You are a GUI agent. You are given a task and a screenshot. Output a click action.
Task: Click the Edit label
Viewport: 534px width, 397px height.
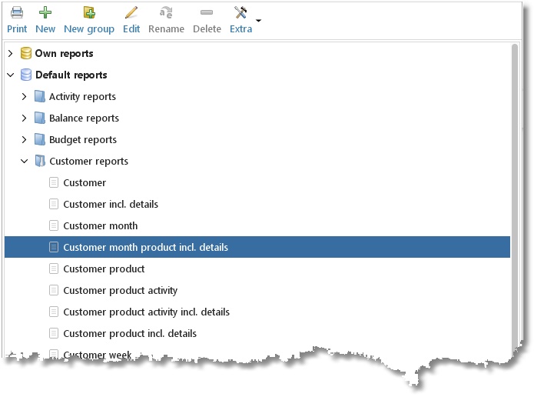[131, 29]
